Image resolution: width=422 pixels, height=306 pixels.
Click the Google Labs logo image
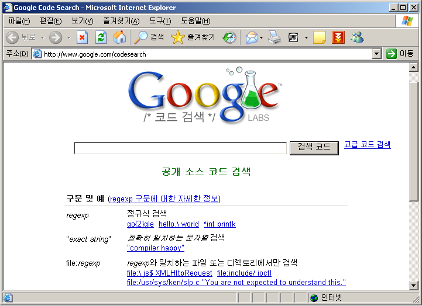pos(205,95)
